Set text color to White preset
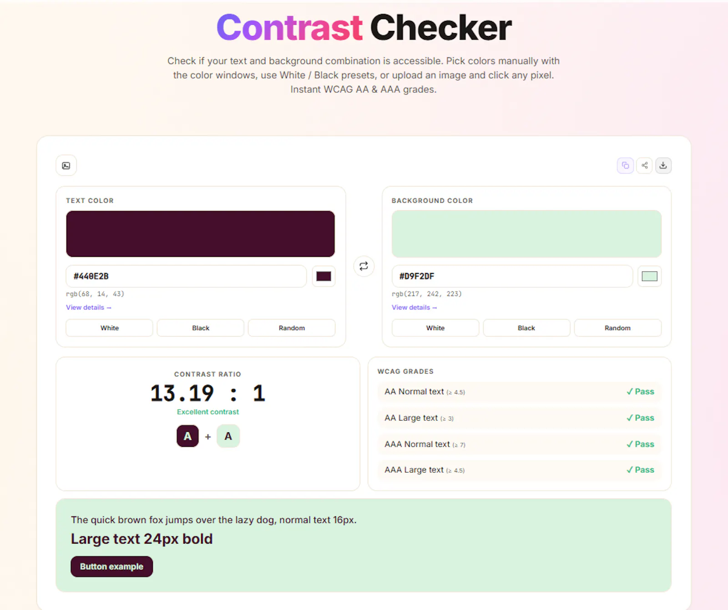 (x=109, y=328)
